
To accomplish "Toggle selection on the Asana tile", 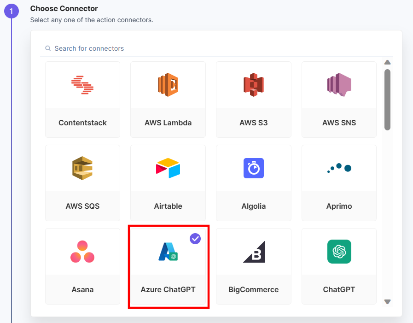I will click(x=82, y=266).
